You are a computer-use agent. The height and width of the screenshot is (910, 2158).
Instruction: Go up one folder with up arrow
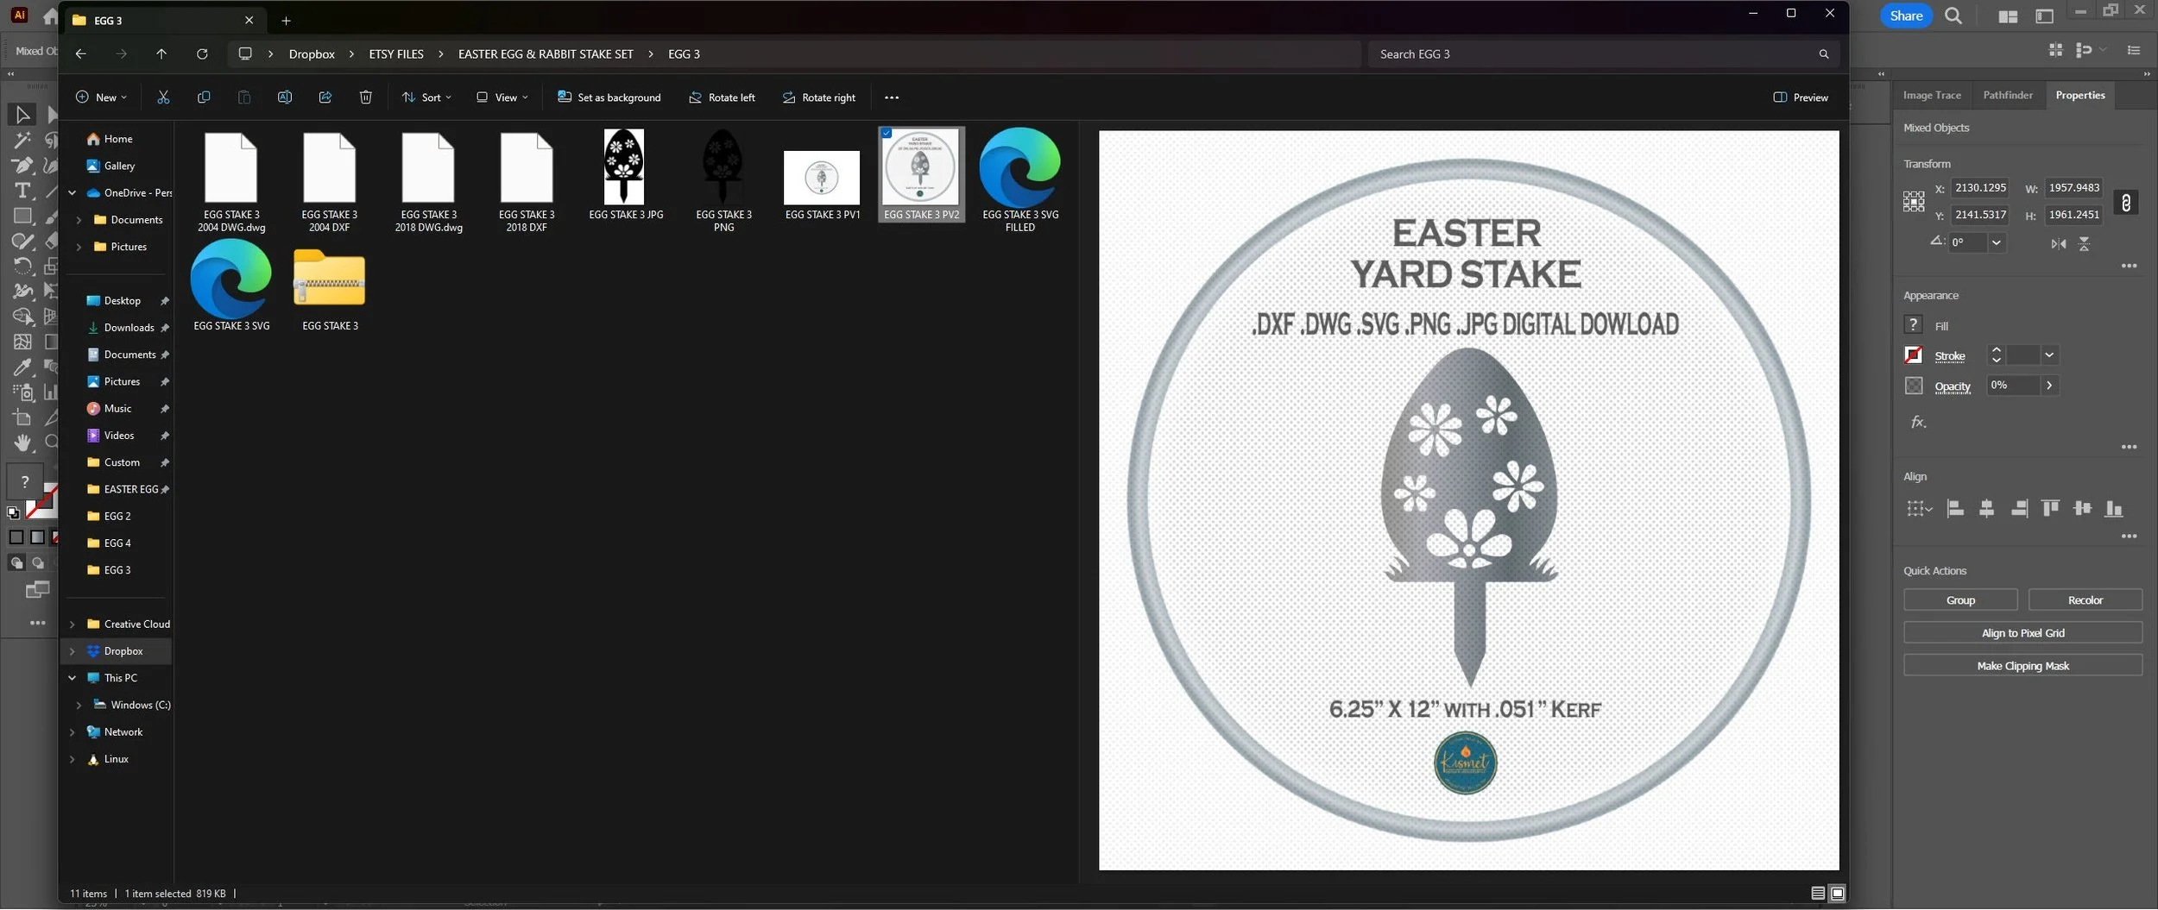click(x=161, y=53)
